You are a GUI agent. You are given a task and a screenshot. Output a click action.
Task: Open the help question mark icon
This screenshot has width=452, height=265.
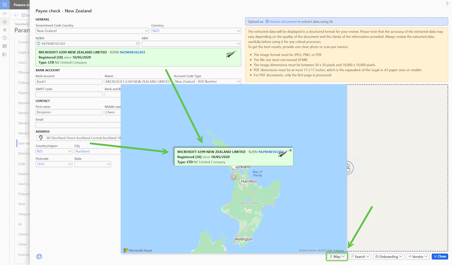447,4
